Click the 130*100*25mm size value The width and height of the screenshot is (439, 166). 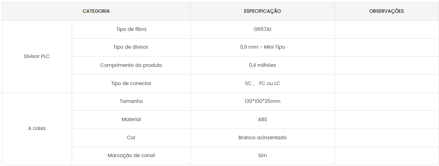pos(262,102)
